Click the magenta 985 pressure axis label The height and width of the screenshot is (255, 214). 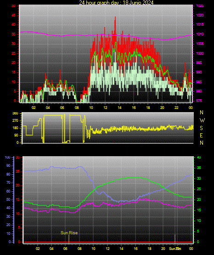199,82
